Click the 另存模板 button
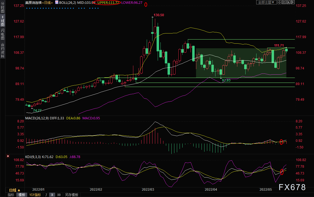 (x=71, y=195)
